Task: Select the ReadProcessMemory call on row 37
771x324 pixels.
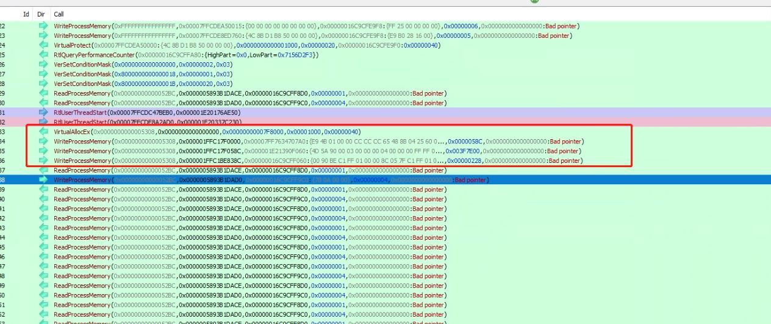Action: (x=250, y=170)
